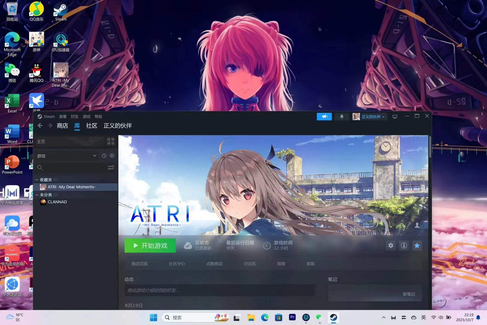Open UU加速器 desktop shortcut

click(x=61, y=42)
